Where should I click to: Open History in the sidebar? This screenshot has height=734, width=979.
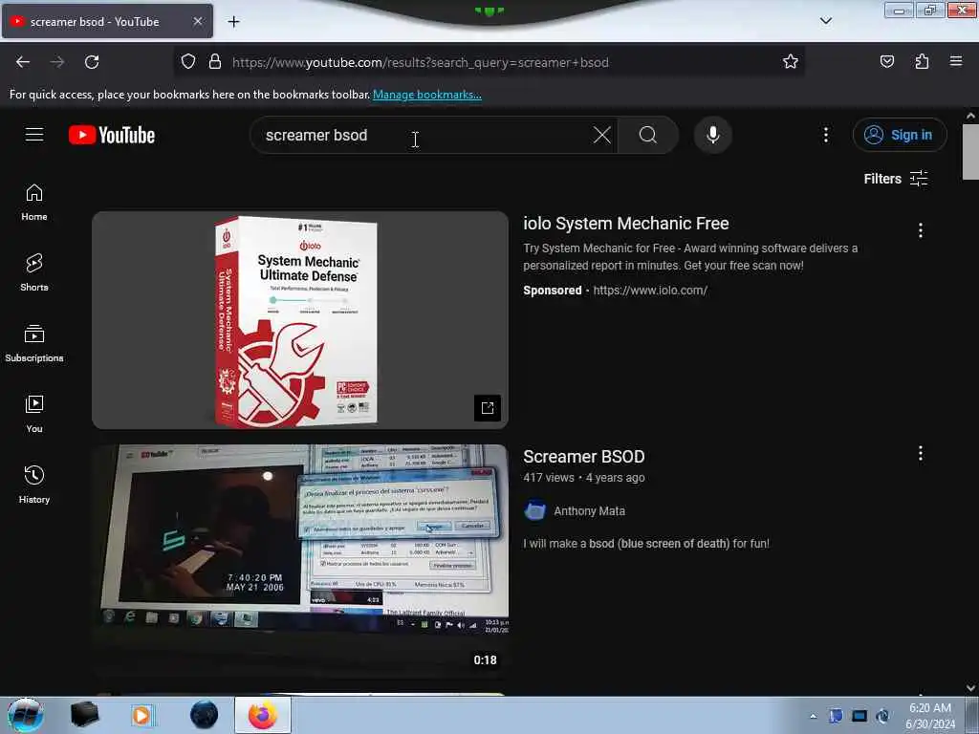(34, 485)
